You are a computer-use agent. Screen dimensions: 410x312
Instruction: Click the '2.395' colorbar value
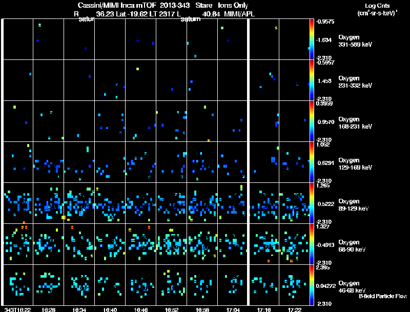coord(323,267)
